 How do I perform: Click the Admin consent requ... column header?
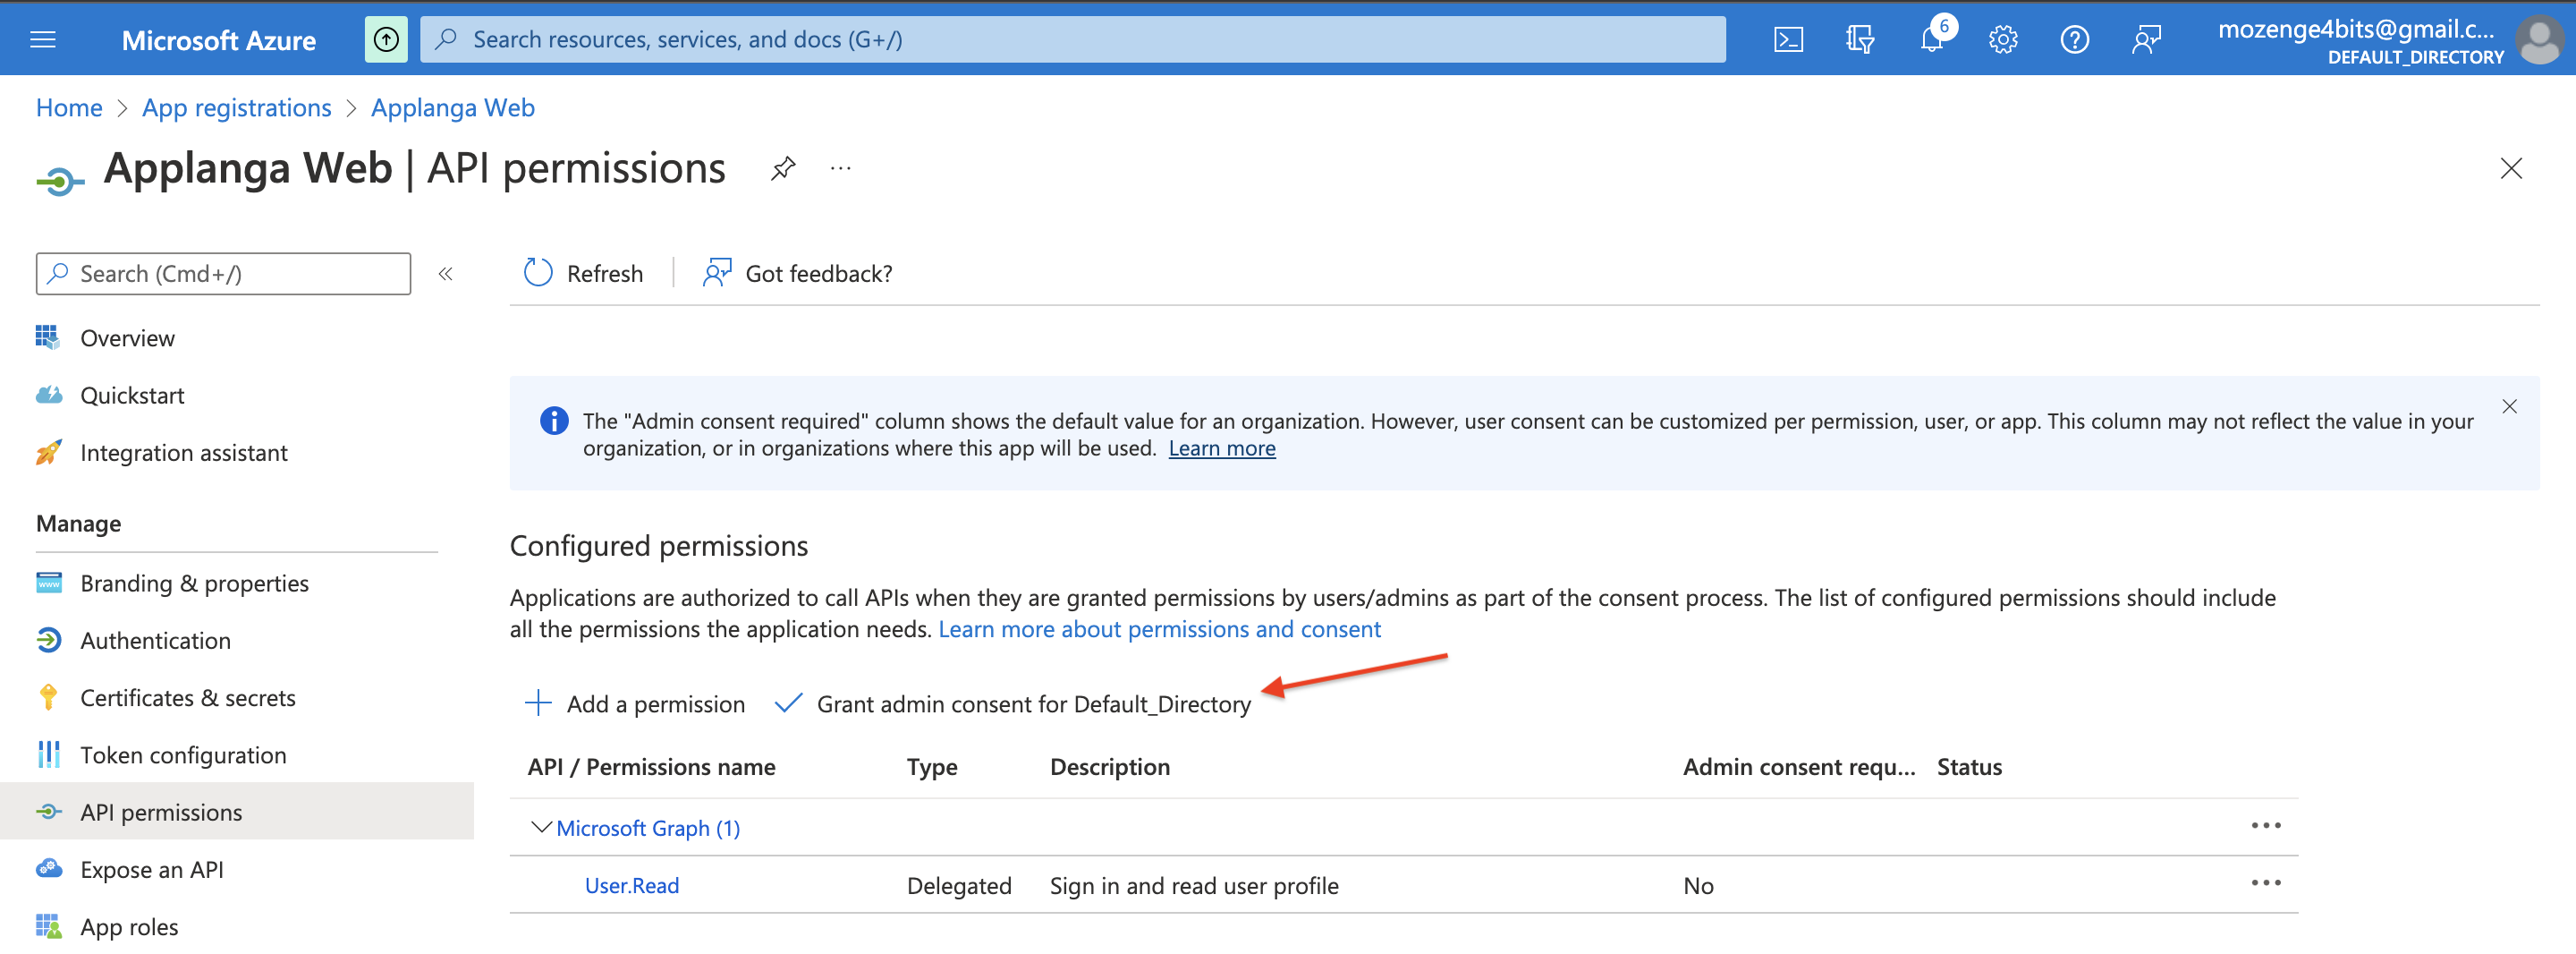coord(1798,767)
